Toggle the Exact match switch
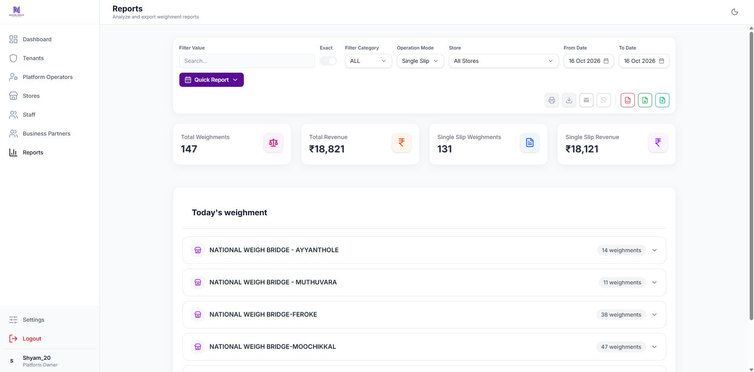The image size is (754, 372). pos(328,61)
